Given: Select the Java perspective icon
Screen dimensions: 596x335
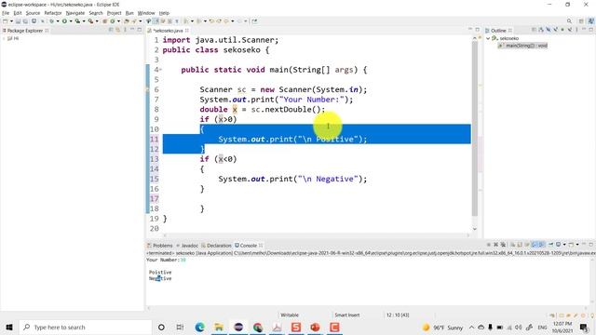Looking at the screenshot, I should click(590, 20).
